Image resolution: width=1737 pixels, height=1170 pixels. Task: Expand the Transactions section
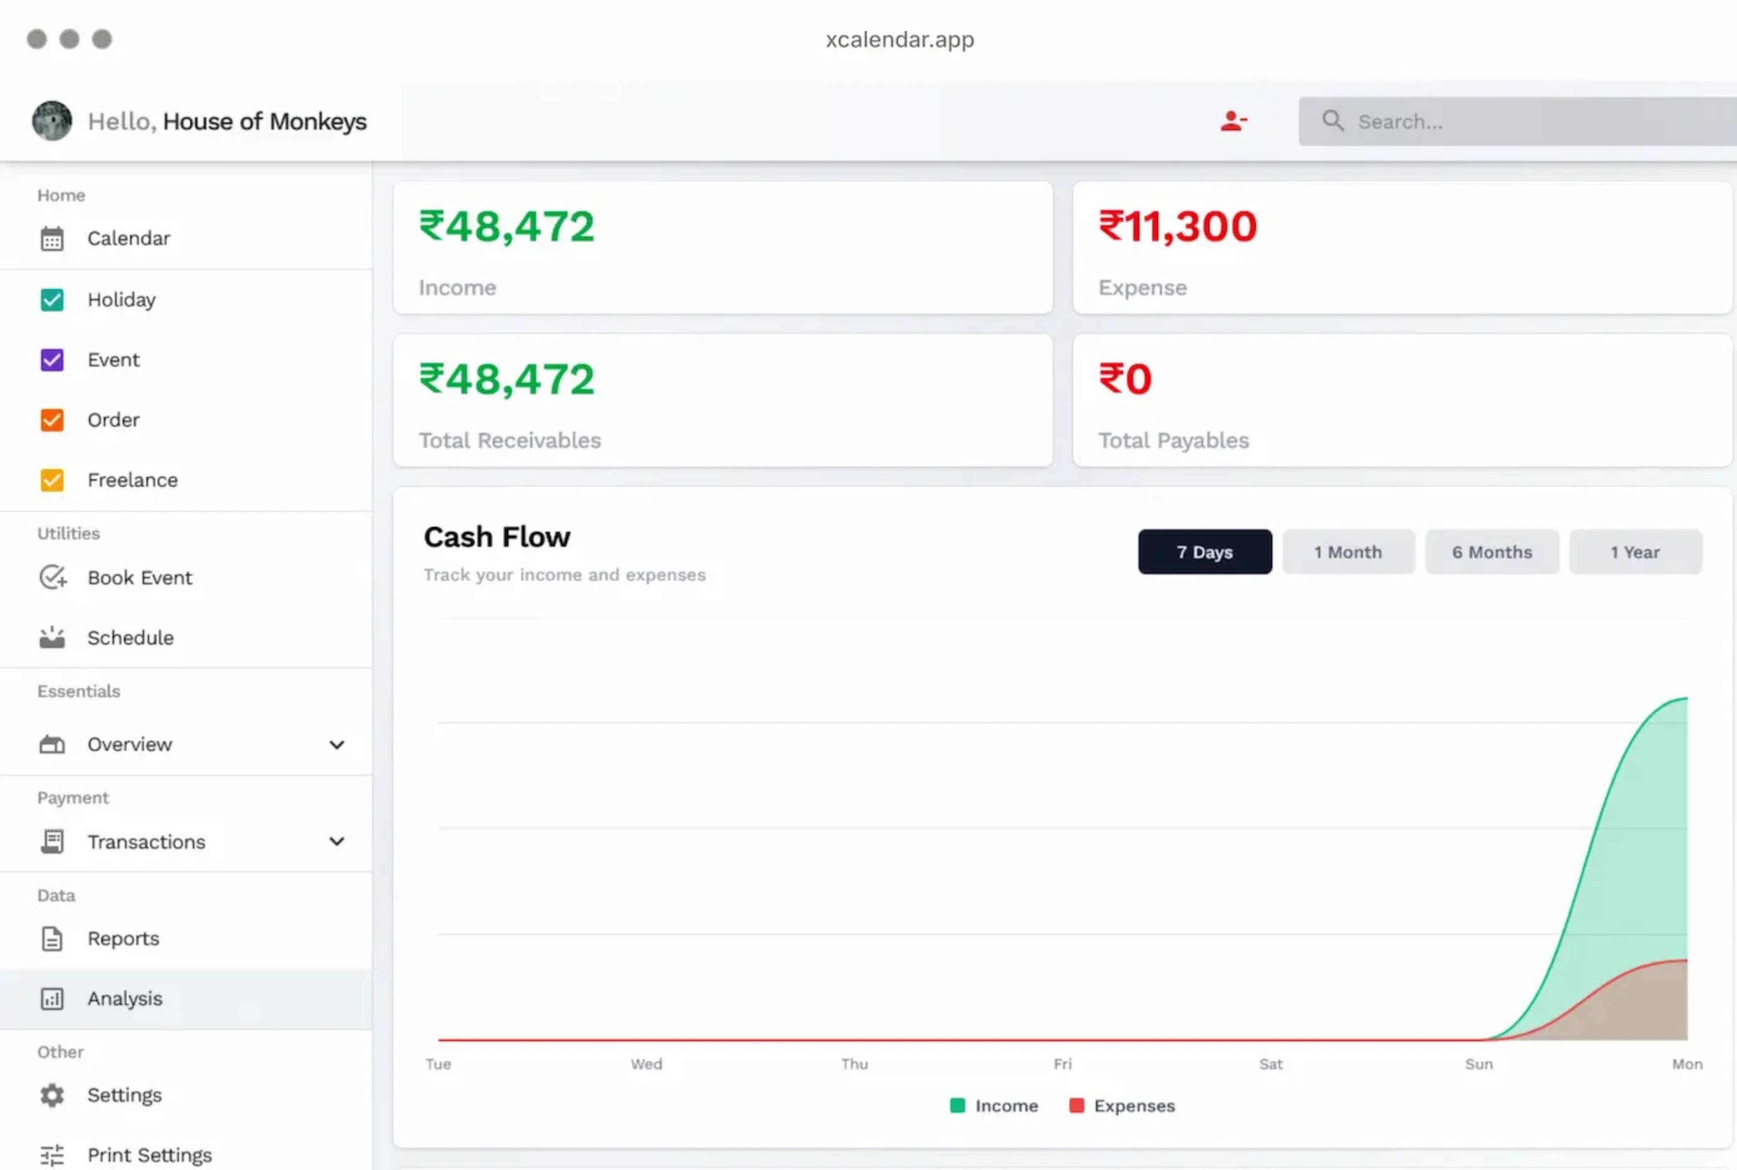[337, 842]
